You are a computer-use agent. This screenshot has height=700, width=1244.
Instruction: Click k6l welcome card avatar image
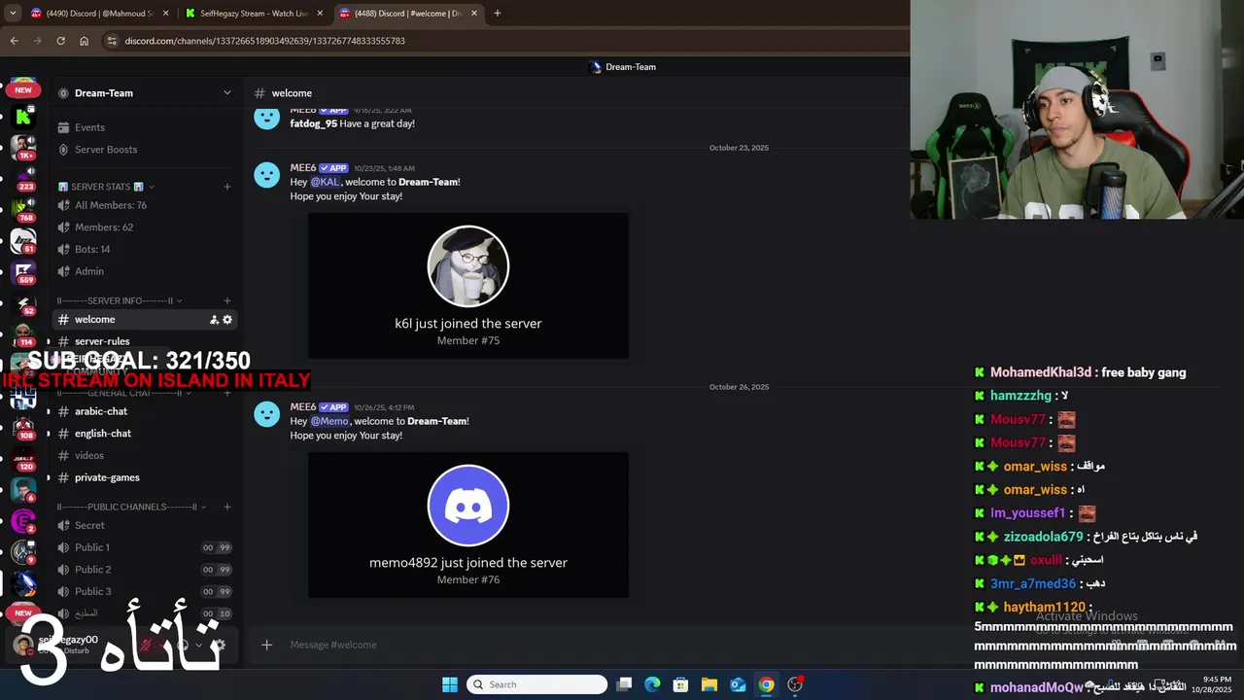(468, 266)
